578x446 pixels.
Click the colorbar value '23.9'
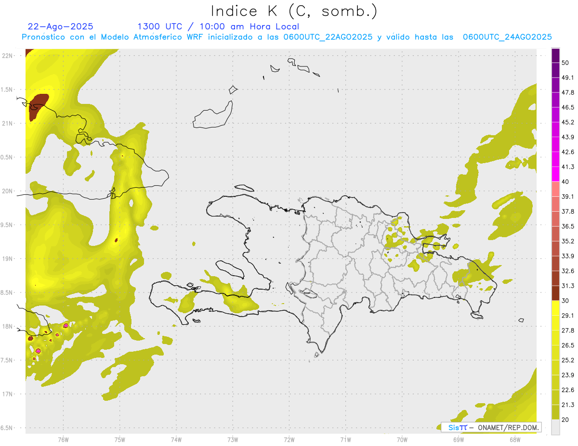pos(568,375)
